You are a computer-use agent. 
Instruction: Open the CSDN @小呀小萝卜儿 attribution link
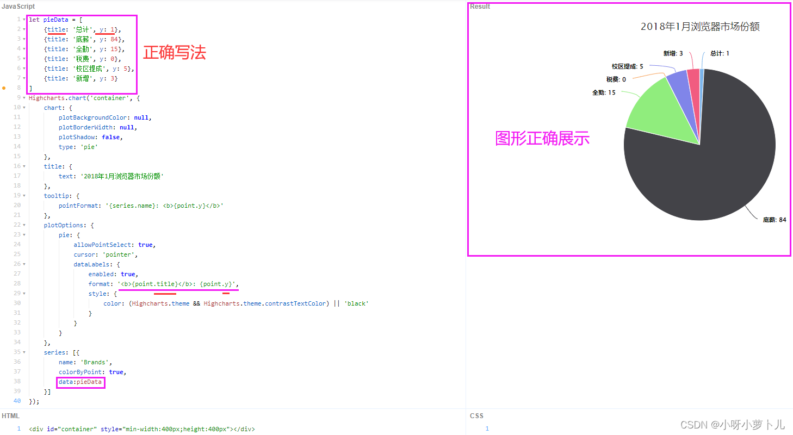pos(733,424)
